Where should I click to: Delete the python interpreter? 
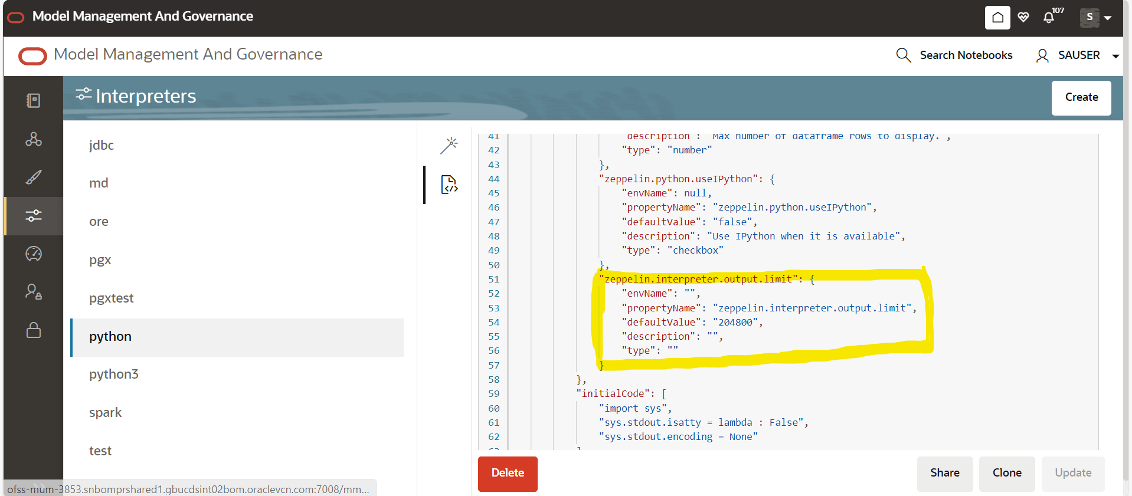508,473
